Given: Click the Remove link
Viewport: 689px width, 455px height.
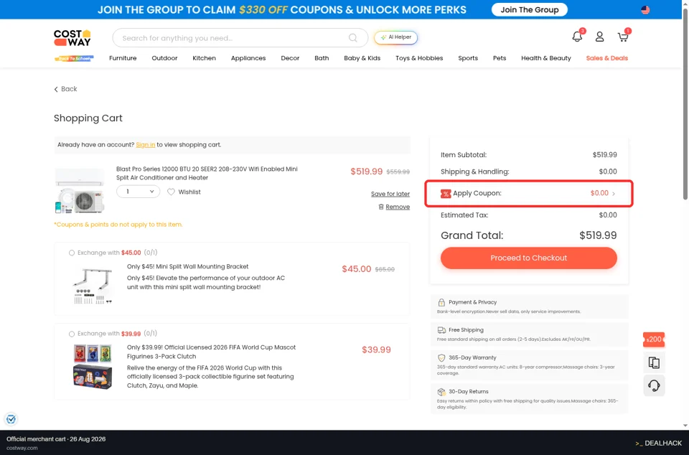Looking at the screenshot, I should point(398,207).
